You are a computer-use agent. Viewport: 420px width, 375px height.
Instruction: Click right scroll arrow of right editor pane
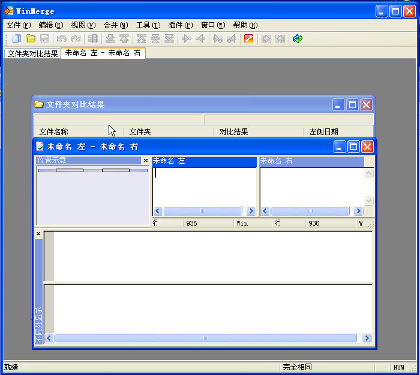pos(358,211)
